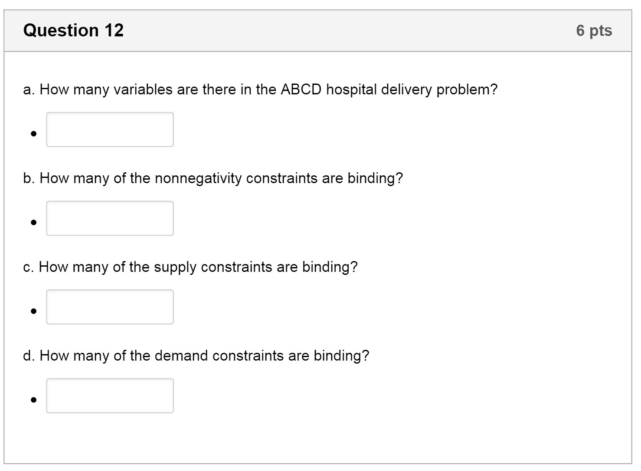Focus the nonnegativity constraints answer field
Image resolution: width=641 pixels, height=471 pixels.
click(x=110, y=218)
